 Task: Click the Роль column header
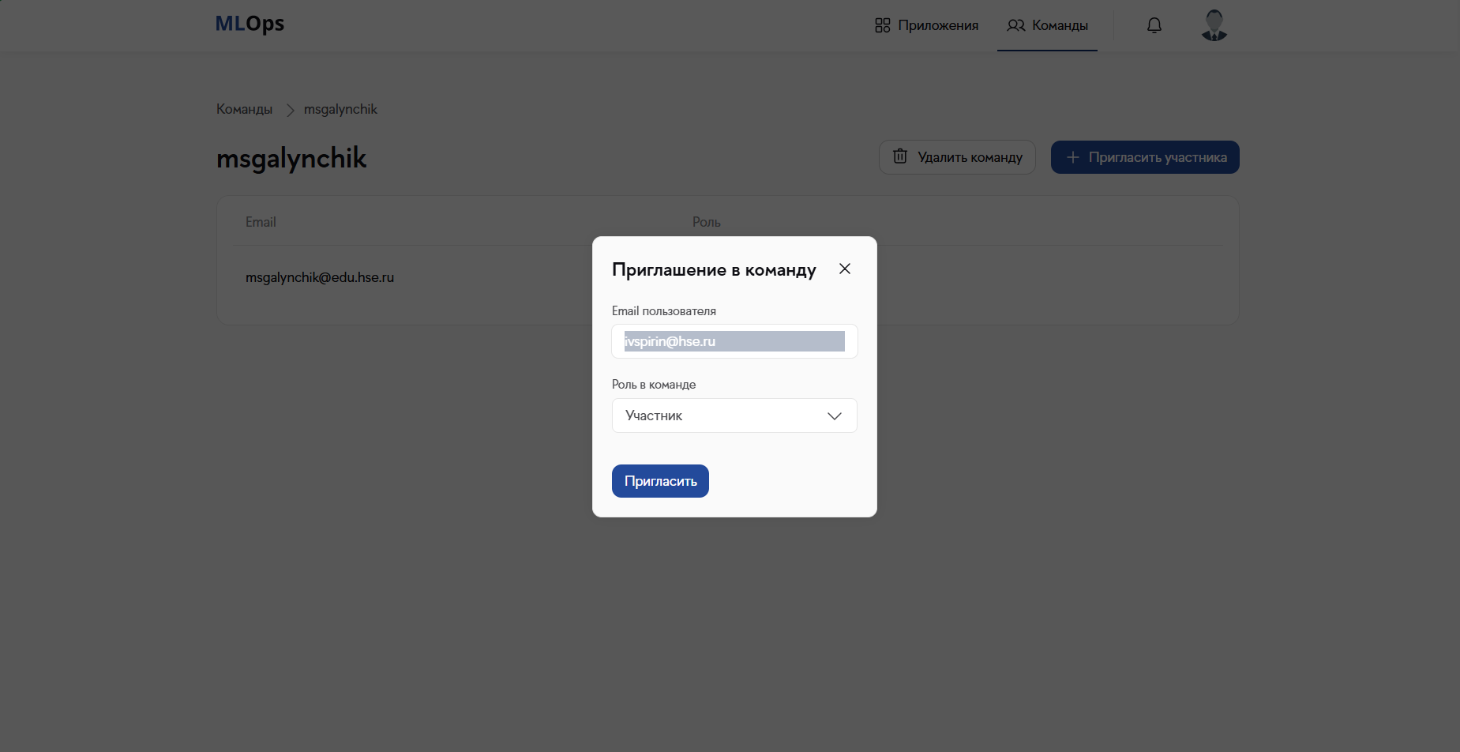click(x=706, y=222)
